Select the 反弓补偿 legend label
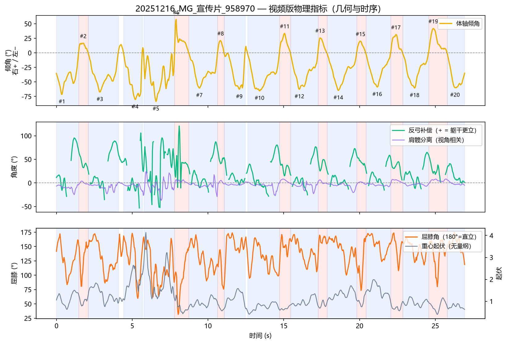 442,130
